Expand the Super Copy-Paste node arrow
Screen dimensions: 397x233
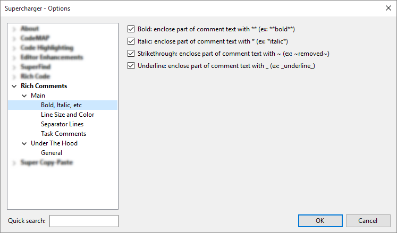(x=14, y=163)
